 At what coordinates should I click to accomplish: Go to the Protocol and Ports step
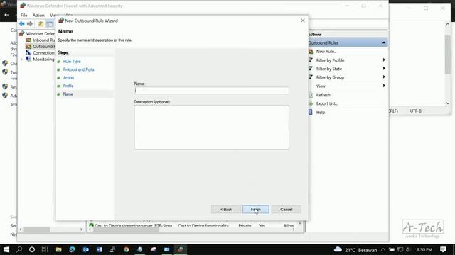[x=79, y=69]
